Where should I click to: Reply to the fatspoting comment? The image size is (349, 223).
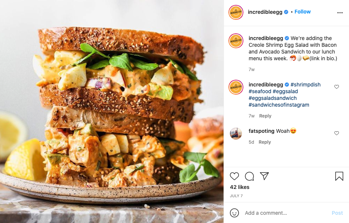265,142
